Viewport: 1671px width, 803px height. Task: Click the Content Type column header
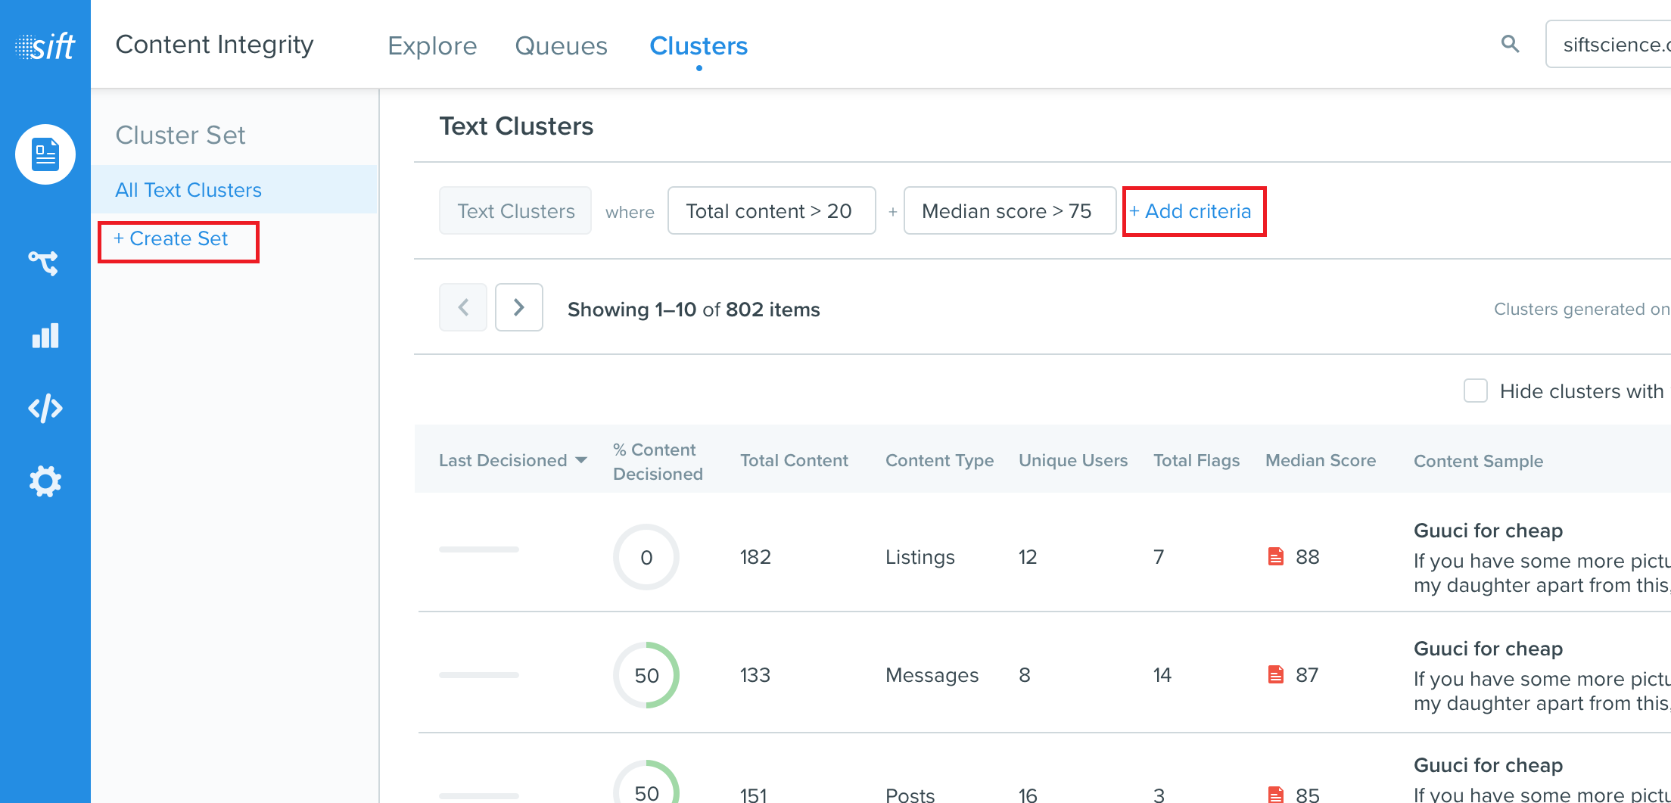pyautogui.click(x=939, y=460)
